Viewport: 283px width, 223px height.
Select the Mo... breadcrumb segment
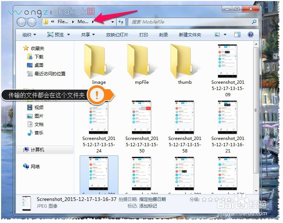tap(83, 22)
